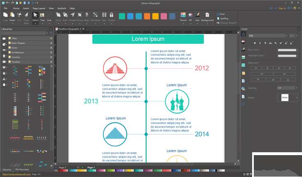Switch to the Insert ribbon tab
302x177 pixels.
[x=26, y=8]
